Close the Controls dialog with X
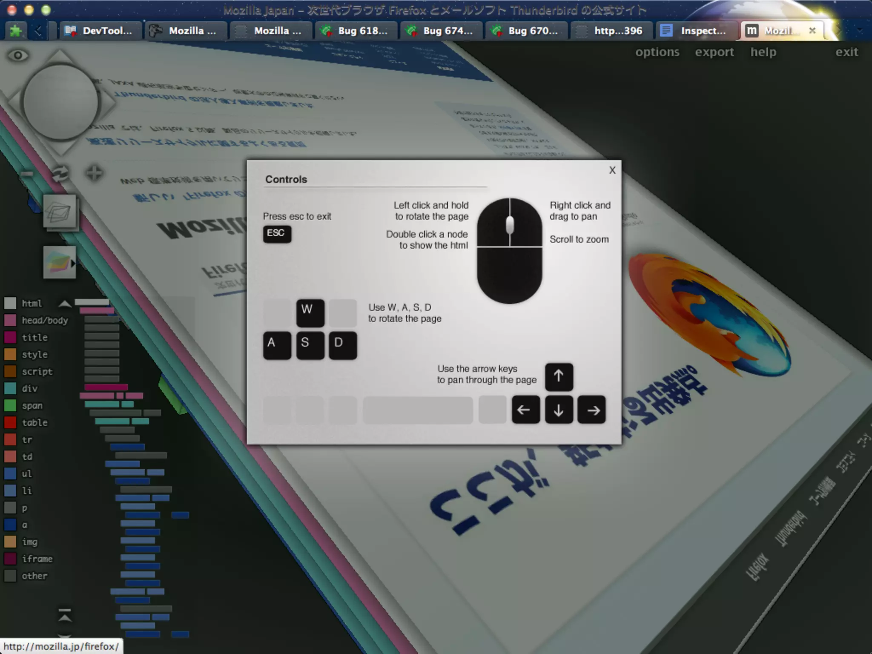Screen dimensions: 872x654 pyautogui.click(x=612, y=170)
